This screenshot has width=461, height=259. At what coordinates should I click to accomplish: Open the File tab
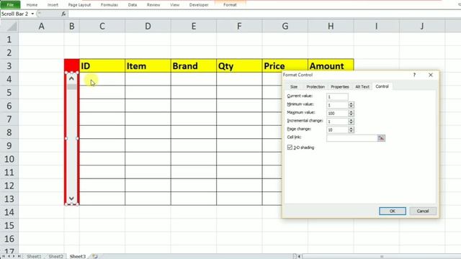click(x=10, y=5)
